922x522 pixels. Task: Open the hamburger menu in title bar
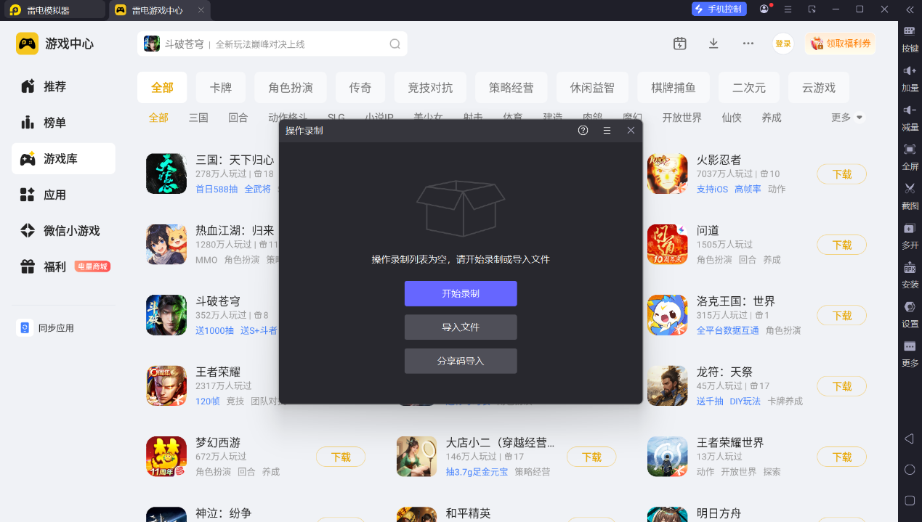[788, 9]
